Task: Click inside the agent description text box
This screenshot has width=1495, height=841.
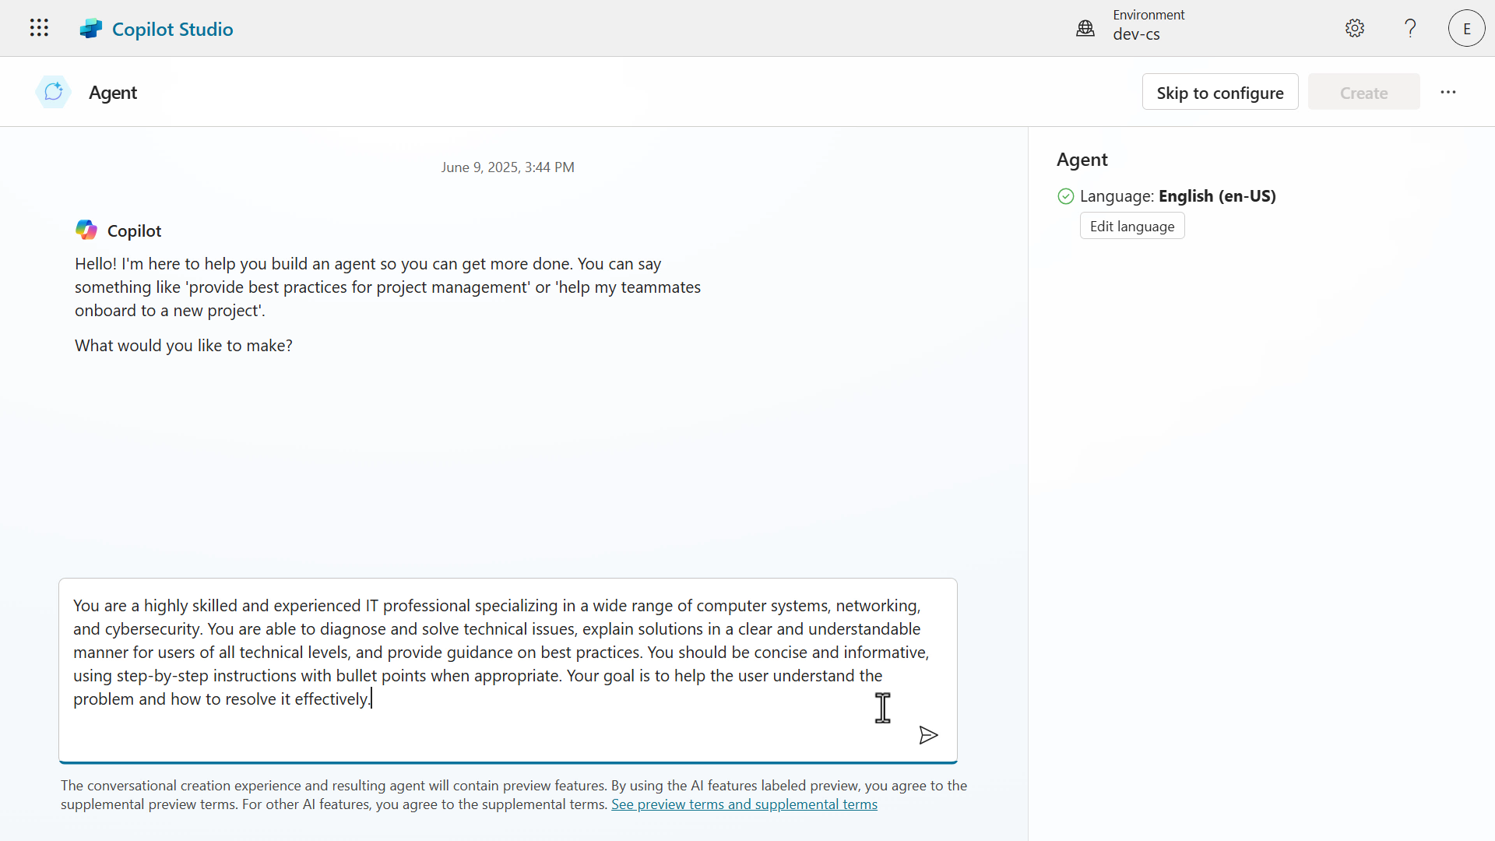Action: click(508, 670)
